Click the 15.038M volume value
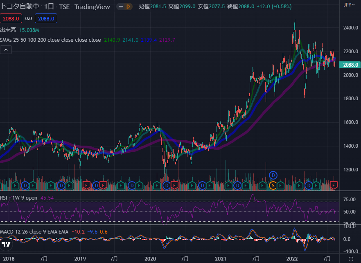This screenshot has width=361, height=263. tap(29, 30)
